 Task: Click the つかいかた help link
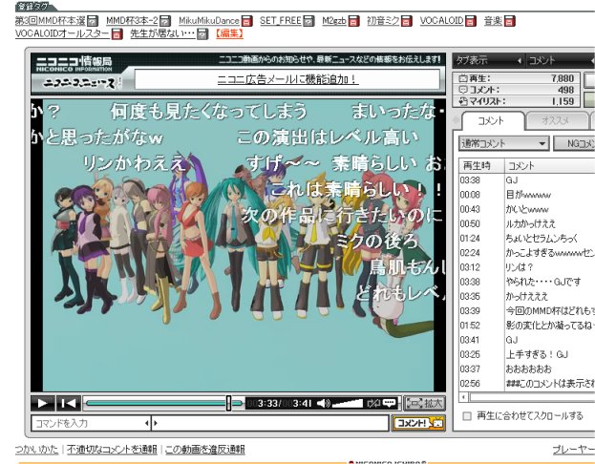coord(36,450)
